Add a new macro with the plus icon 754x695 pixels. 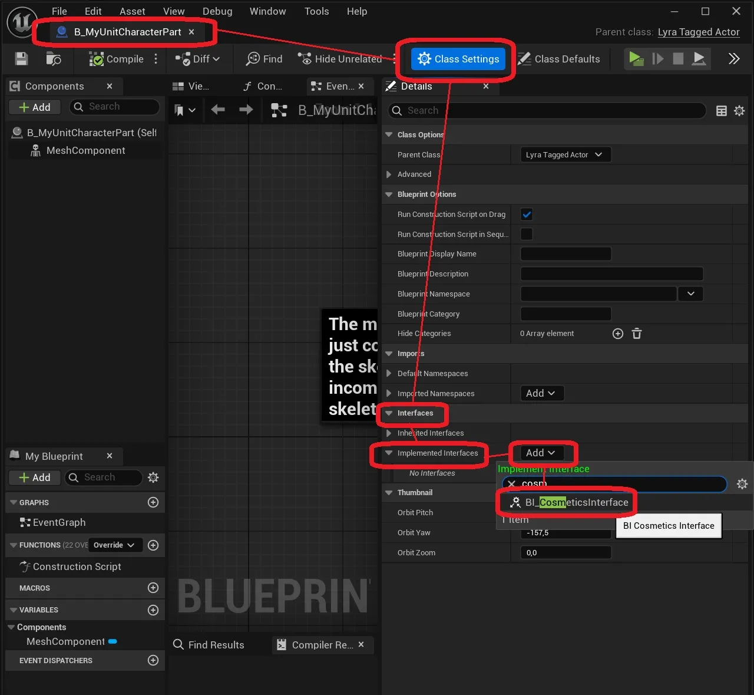click(153, 588)
